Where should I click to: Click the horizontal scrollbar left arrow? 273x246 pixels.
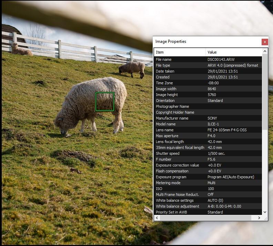157,218
